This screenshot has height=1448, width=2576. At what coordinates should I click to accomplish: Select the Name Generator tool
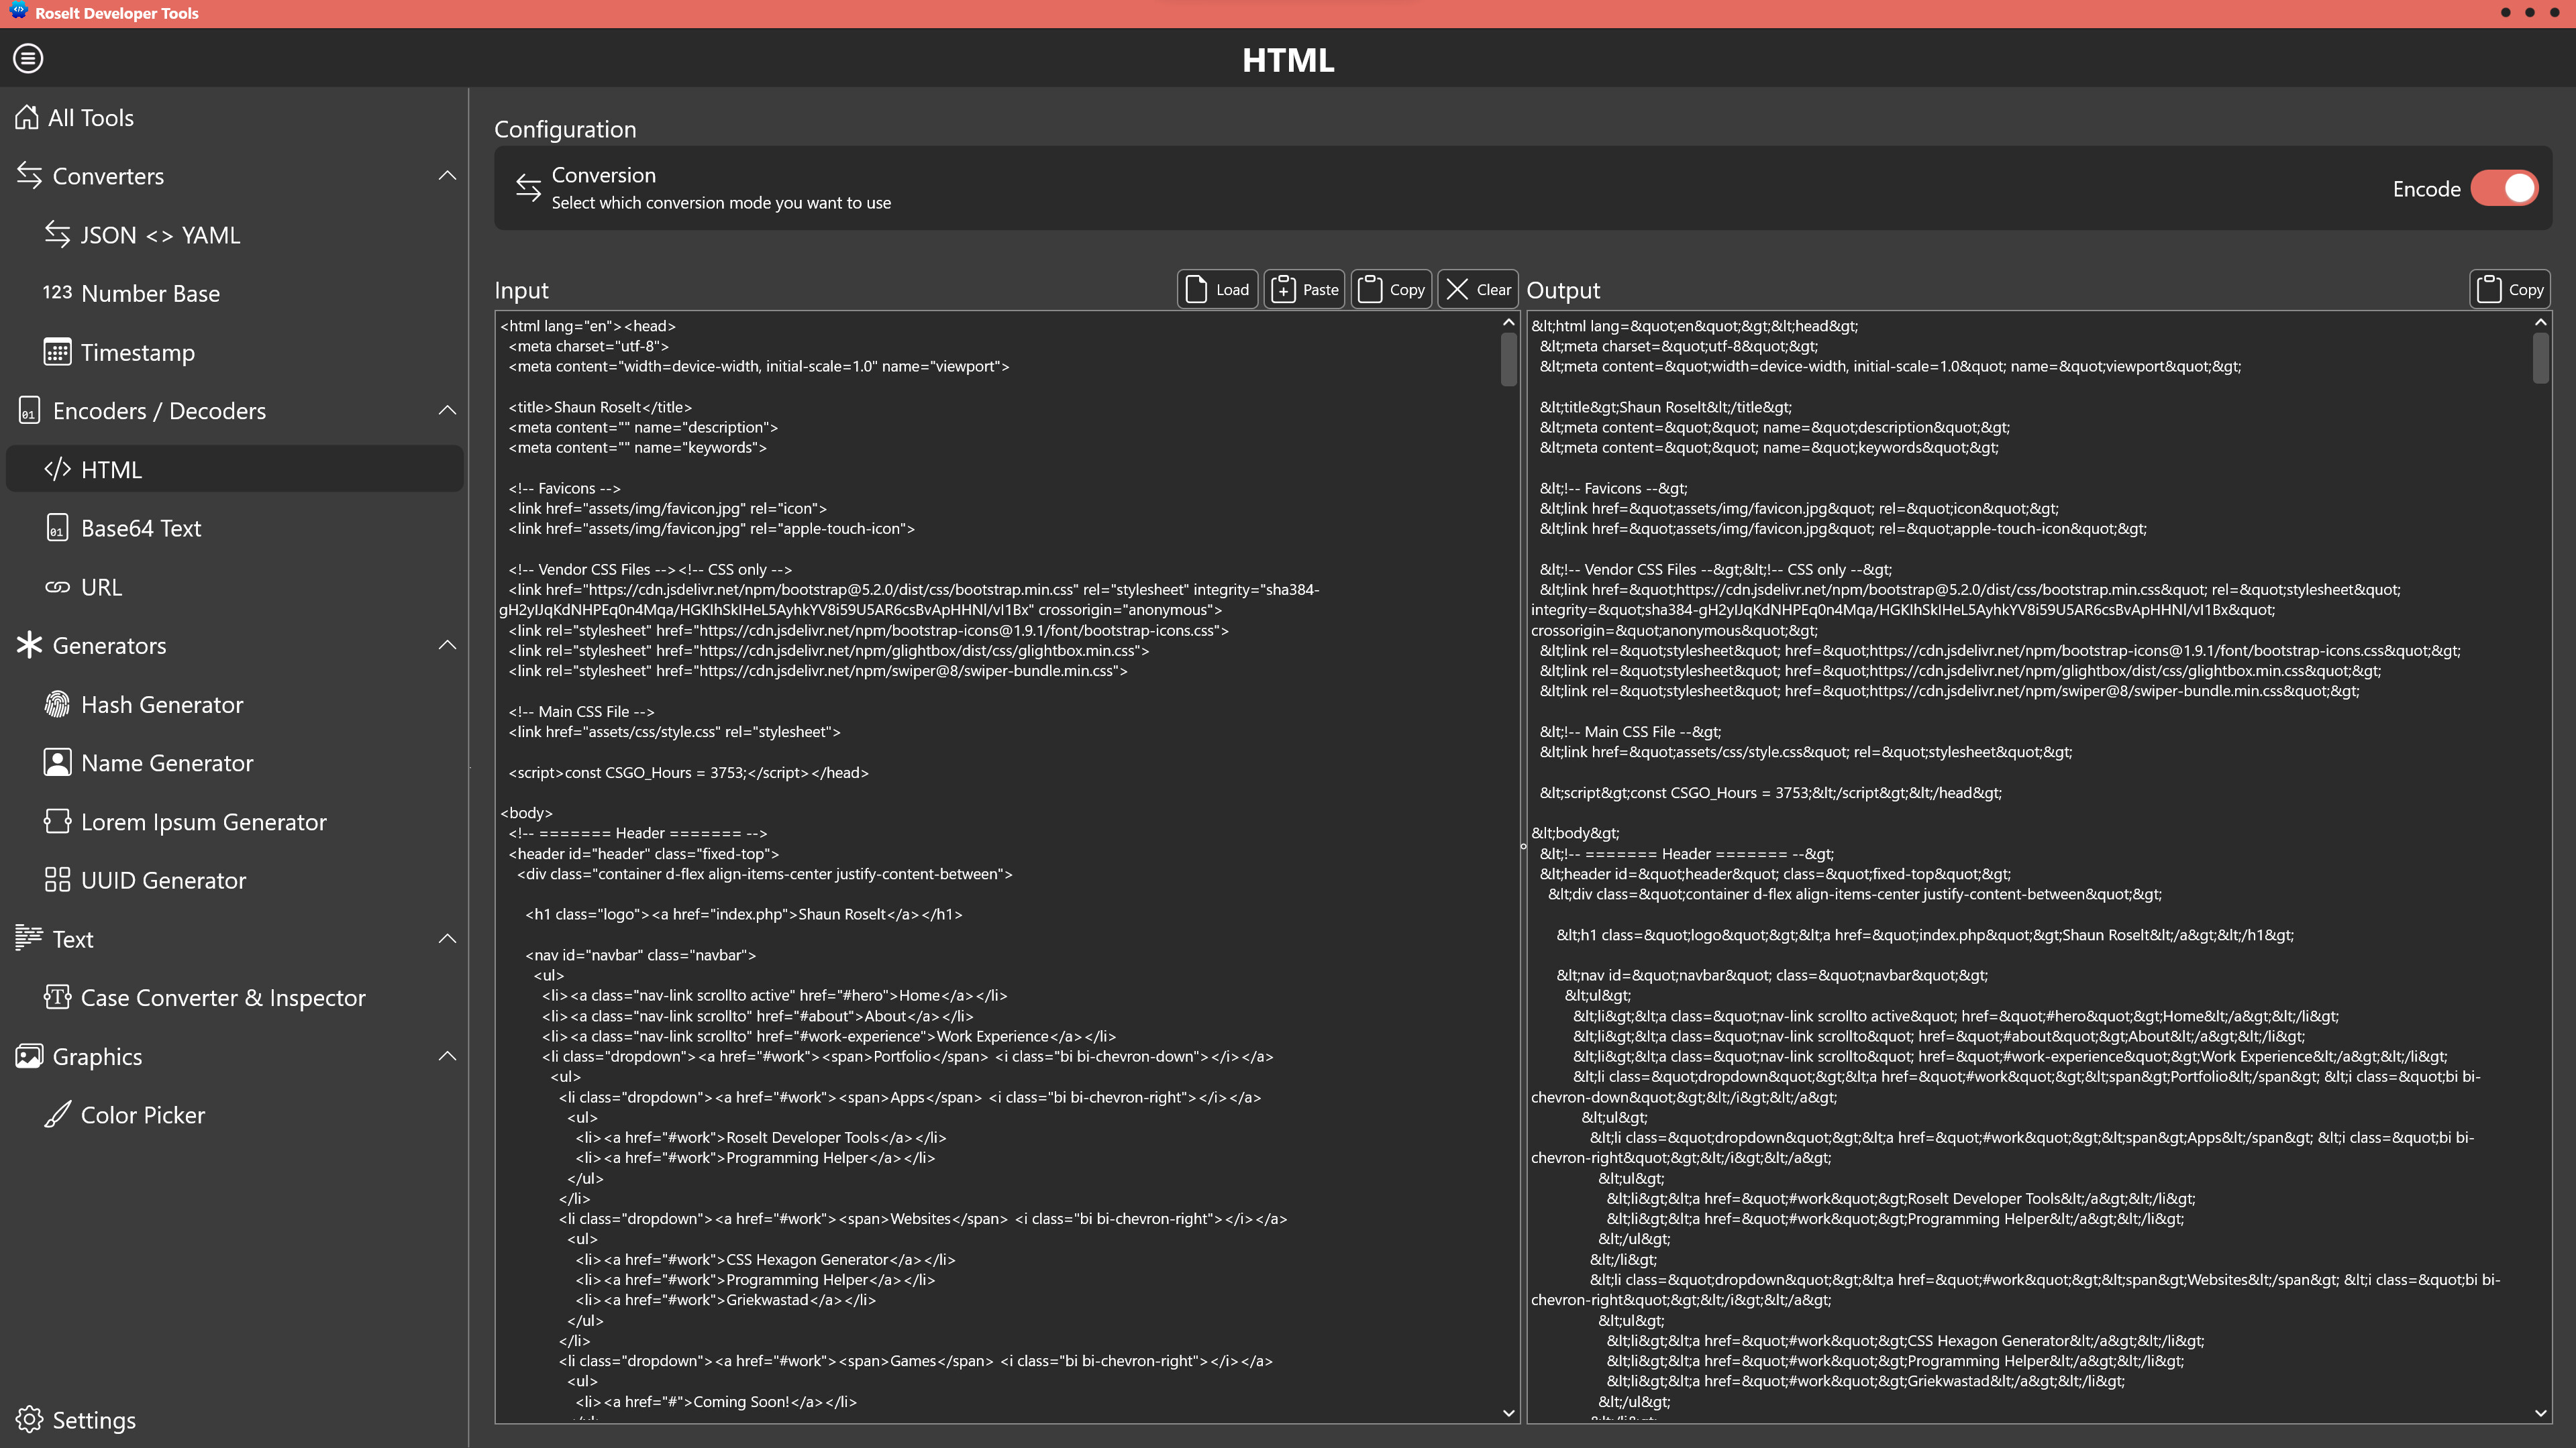[167, 763]
